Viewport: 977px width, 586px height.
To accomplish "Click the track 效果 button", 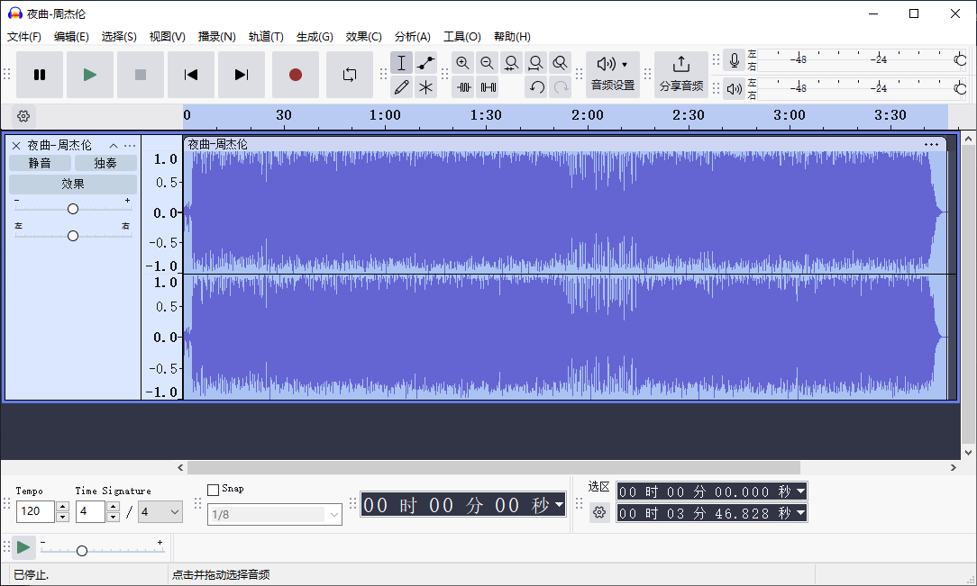I will tap(72, 184).
